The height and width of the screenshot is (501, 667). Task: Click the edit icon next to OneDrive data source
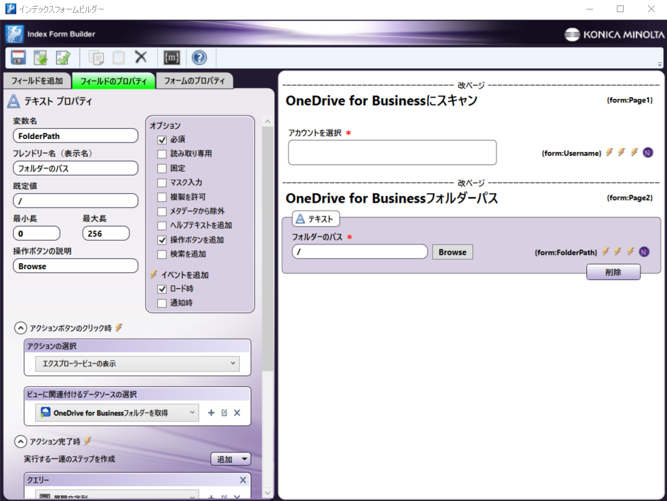pyautogui.click(x=224, y=413)
